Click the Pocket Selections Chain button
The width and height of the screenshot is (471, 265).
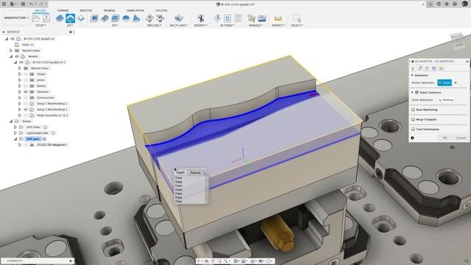click(x=445, y=82)
